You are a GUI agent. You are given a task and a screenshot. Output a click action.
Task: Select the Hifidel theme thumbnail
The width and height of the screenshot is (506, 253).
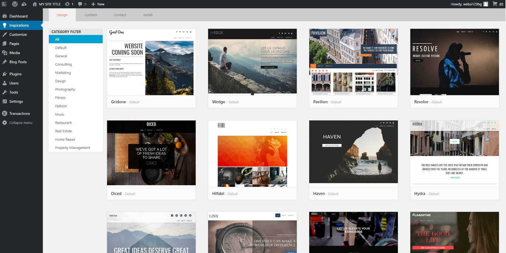[252, 154]
